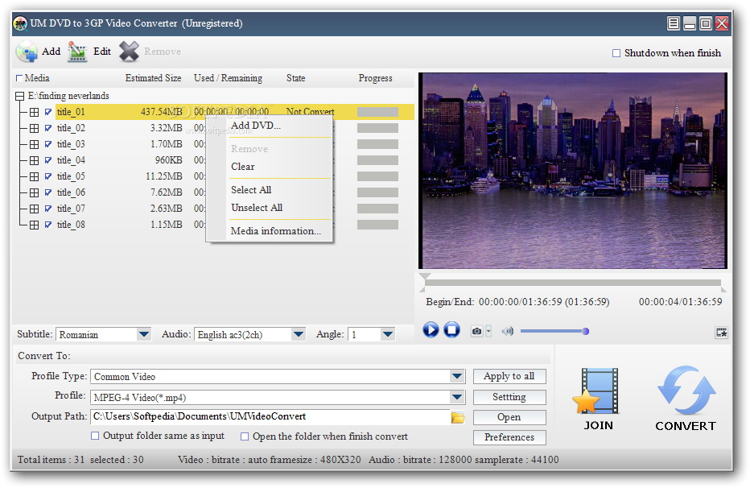The width and height of the screenshot is (750, 488).
Task: Expand the title_01 chapter node
Action: [34, 112]
